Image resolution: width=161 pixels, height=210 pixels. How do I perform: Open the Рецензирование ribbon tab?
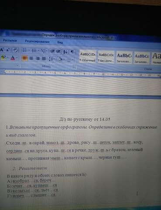click(x=37, y=42)
